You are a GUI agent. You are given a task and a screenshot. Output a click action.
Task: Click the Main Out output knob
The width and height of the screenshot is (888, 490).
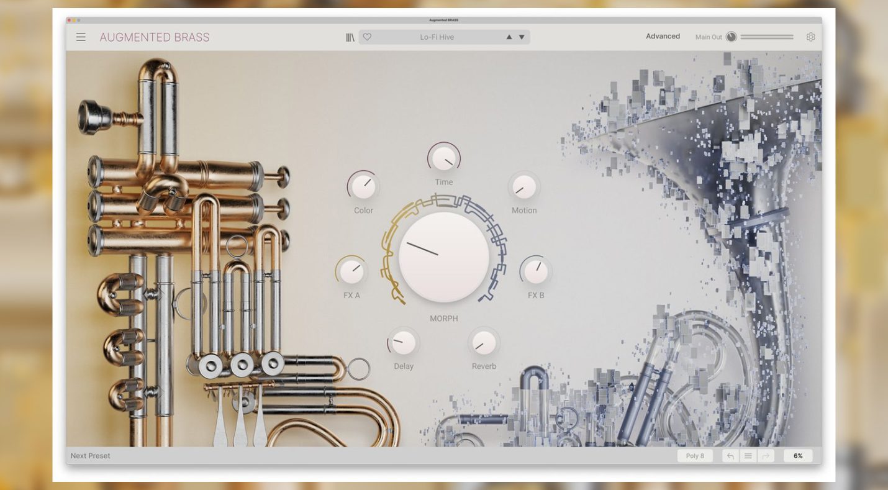click(x=731, y=37)
